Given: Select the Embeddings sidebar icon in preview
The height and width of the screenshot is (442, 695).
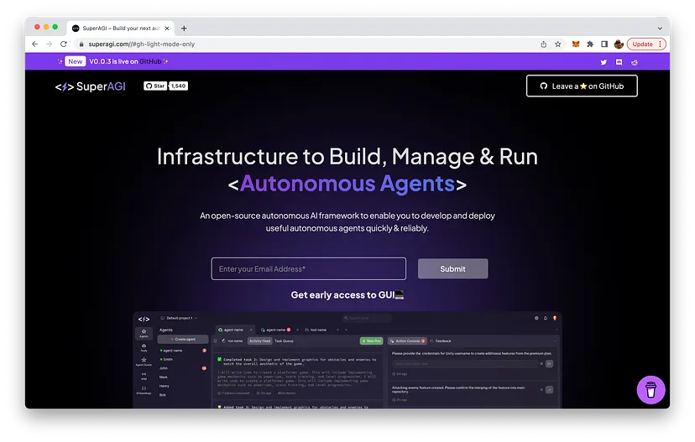Looking at the screenshot, I should coord(144,390).
